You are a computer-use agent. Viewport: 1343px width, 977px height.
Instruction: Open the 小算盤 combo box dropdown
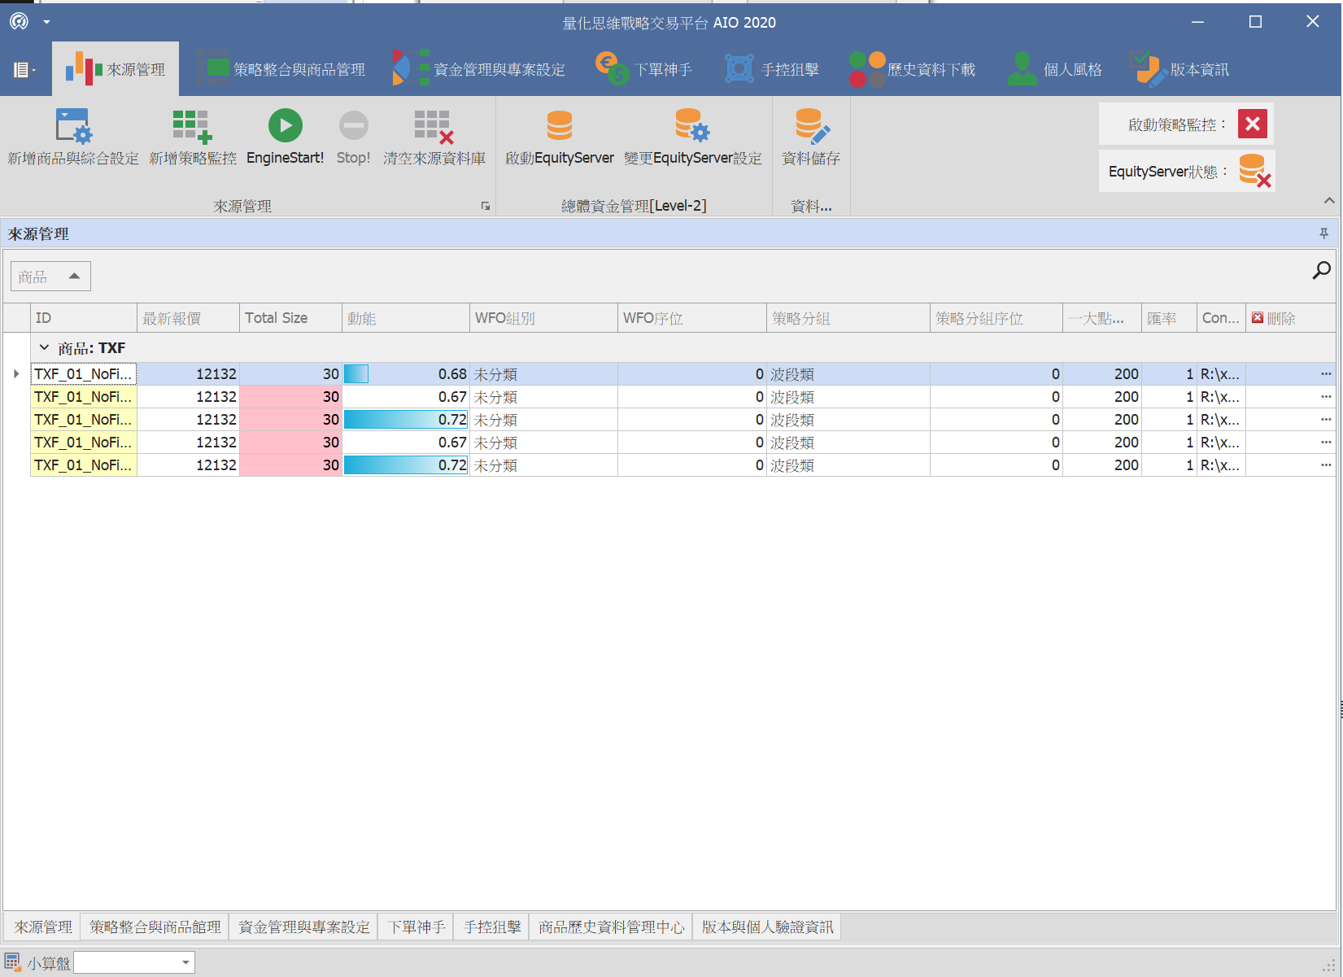tap(185, 963)
